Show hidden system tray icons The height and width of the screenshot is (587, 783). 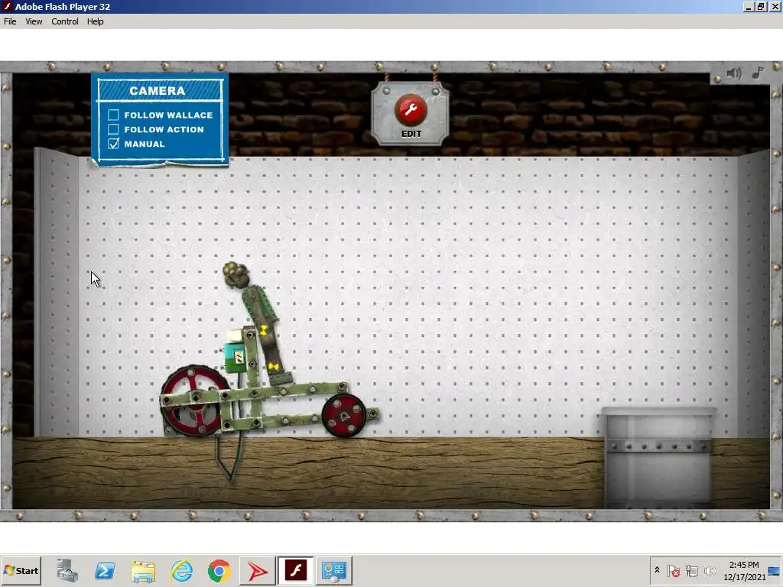click(657, 570)
